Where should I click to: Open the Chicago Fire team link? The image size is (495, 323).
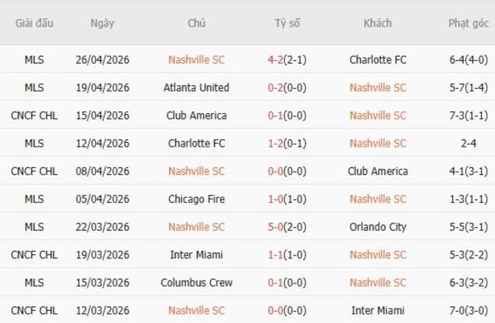coord(196,199)
